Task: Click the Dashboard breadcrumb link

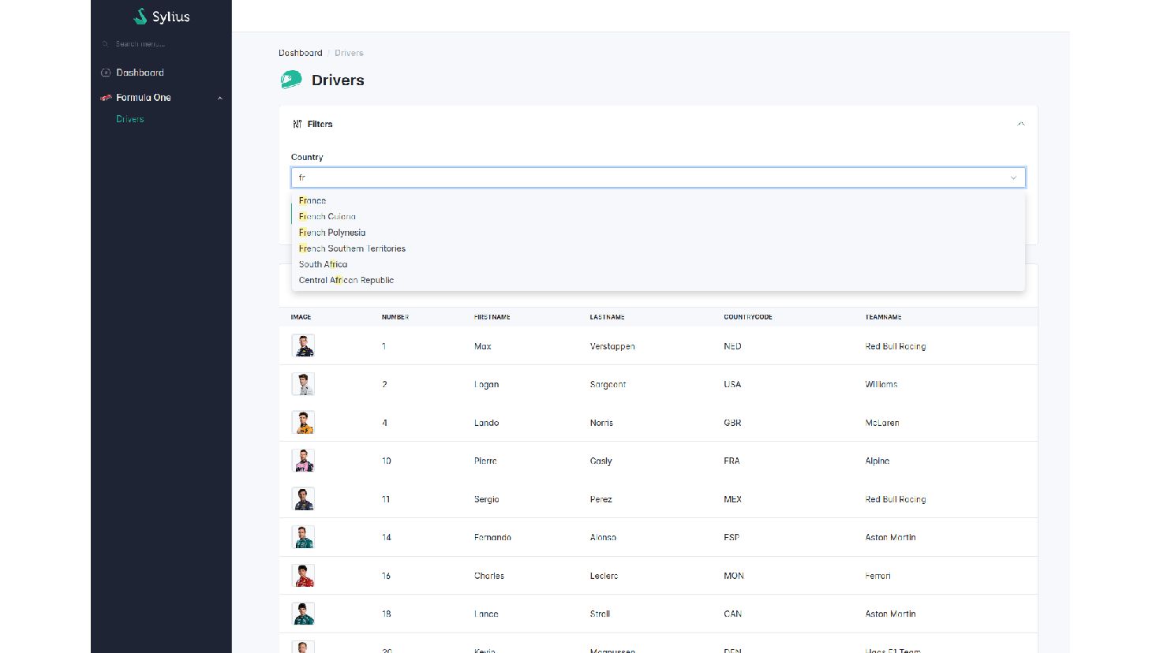Action: (x=300, y=53)
